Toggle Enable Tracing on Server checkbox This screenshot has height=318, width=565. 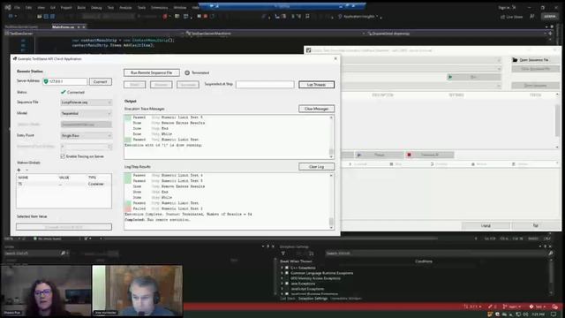[63, 156]
